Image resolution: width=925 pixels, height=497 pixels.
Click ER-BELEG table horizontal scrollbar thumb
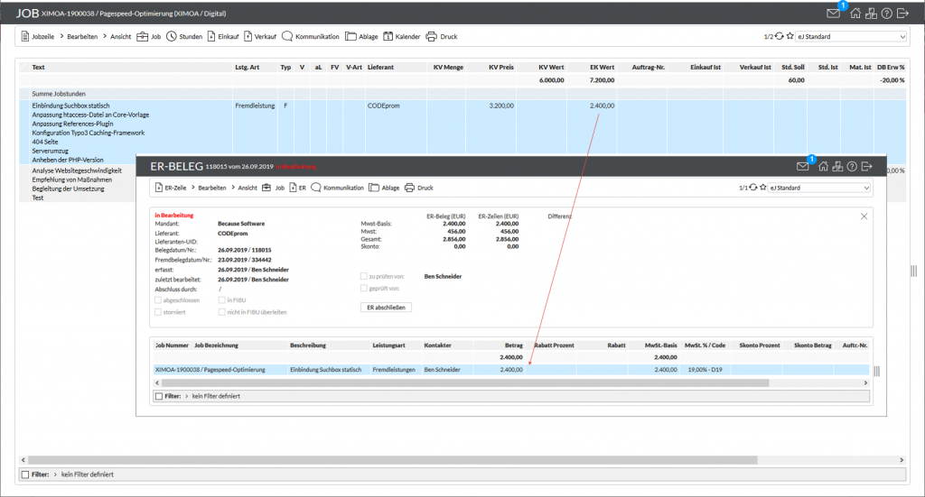[465, 382]
